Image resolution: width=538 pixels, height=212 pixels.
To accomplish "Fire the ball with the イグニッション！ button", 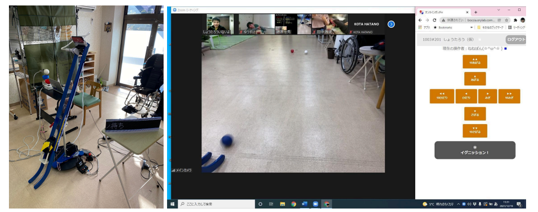I will [x=475, y=150].
